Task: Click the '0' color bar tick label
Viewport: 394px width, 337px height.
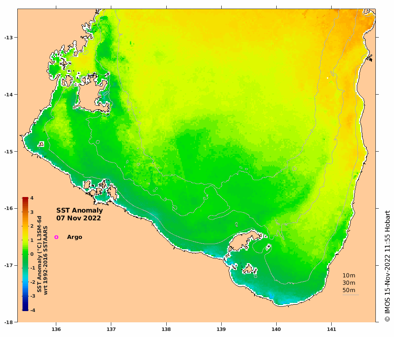Action: point(32,254)
